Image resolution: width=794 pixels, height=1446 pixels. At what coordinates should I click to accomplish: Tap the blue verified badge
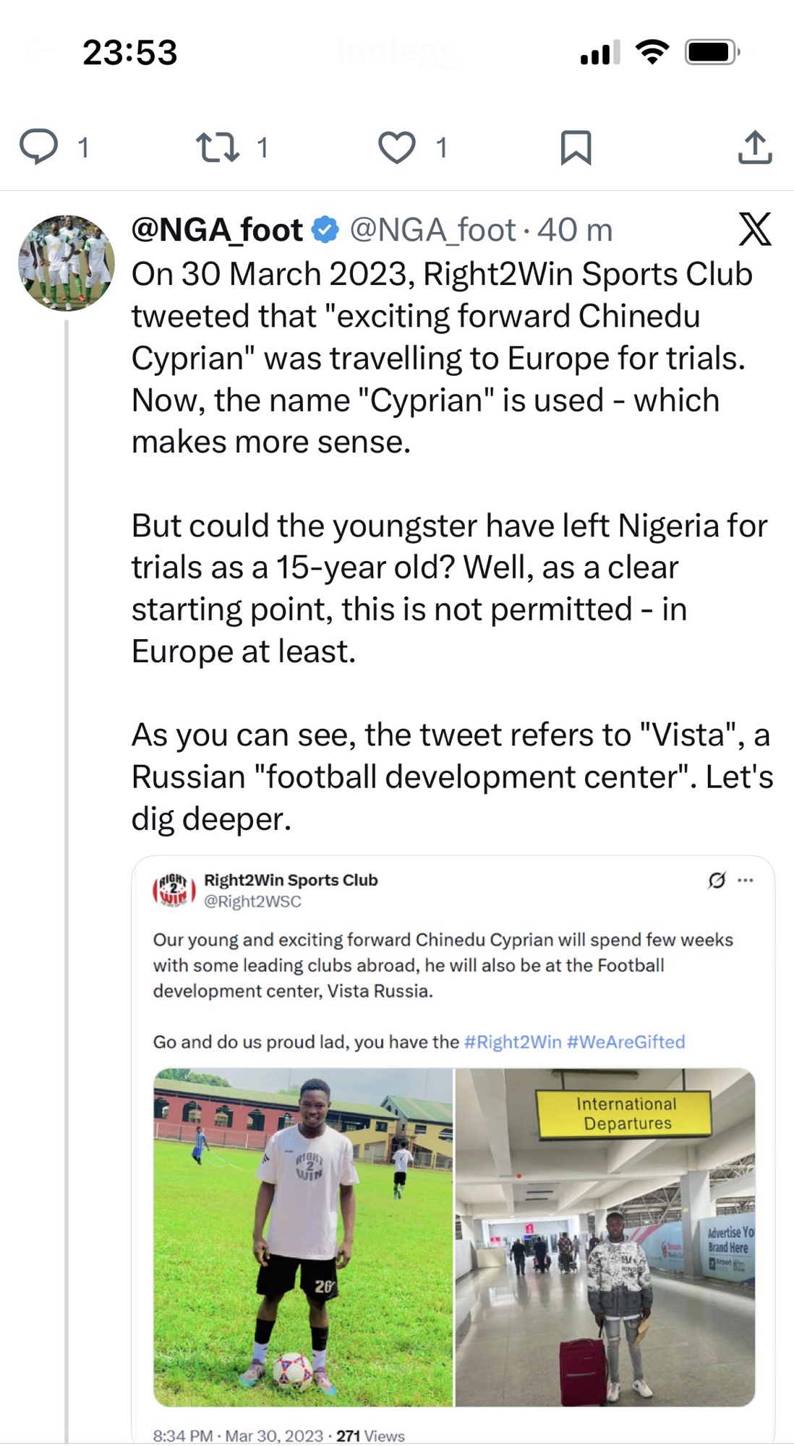[x=325, y=230]
